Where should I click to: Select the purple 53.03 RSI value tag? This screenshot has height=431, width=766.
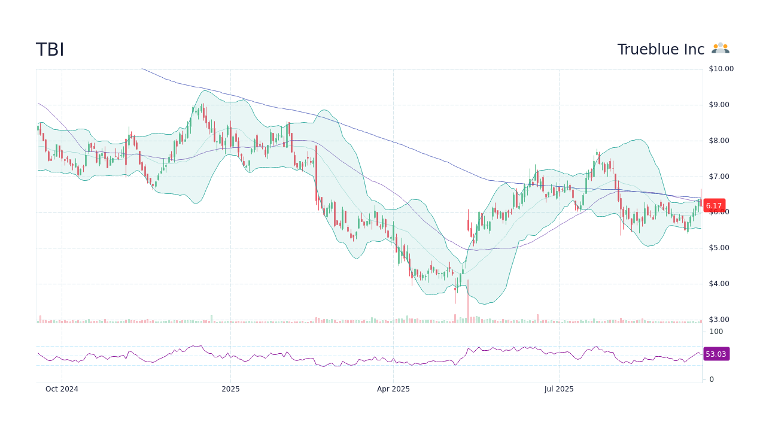(x=716, y=354)
